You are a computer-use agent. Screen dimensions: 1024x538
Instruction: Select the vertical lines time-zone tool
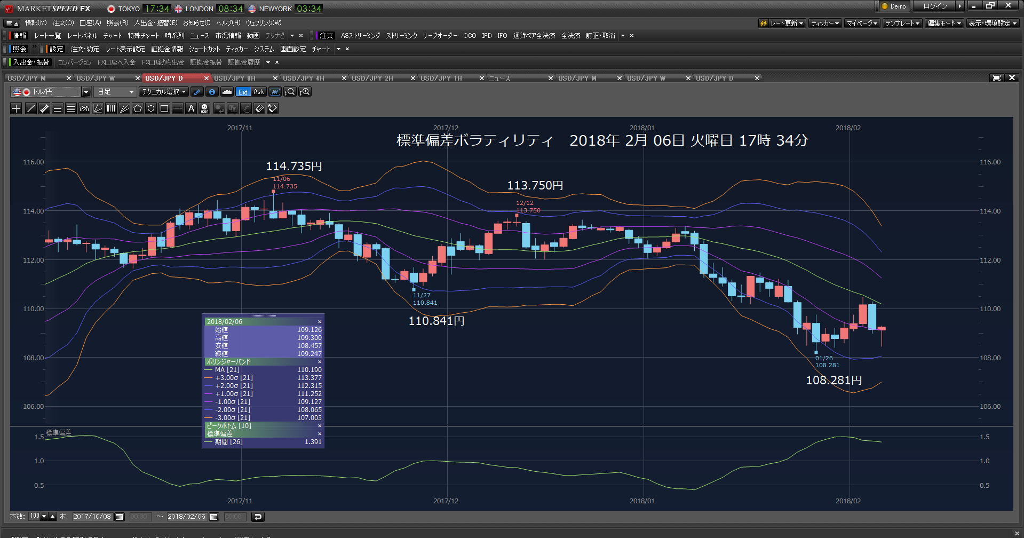[x=111, y=108]
